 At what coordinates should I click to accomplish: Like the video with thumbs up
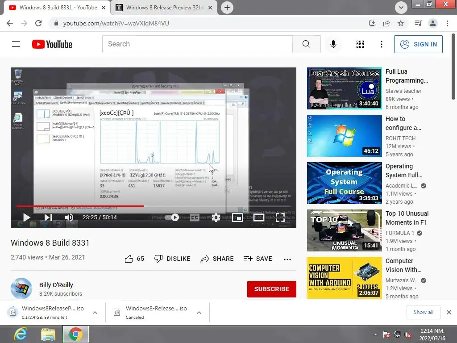[134, 259]
